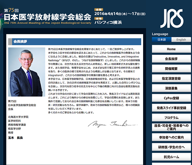Open 会長挨拶 in the sidebar menu
This screenshot has width=192, height=165.
(171, 59)
